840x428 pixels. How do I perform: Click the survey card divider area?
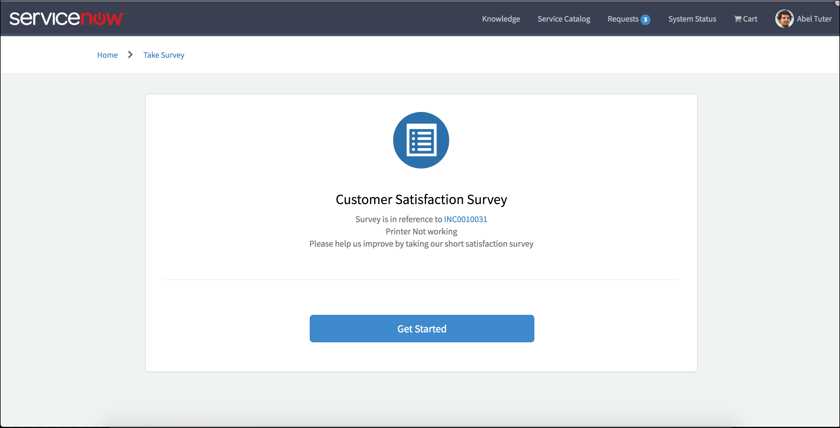tap(421, 279)
